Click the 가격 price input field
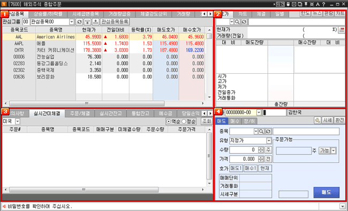Image resolution: width=348 pixels, height=211 pixels. point(244,159)
